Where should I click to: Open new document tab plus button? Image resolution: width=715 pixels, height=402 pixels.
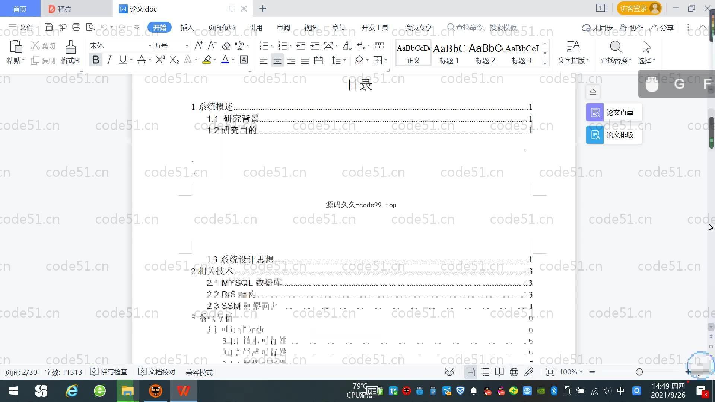coord(263,8)
